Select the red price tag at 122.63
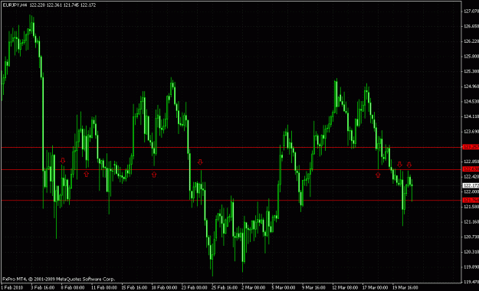The height and width of the screenshot is (291, 479). click(x=471, y=169)
